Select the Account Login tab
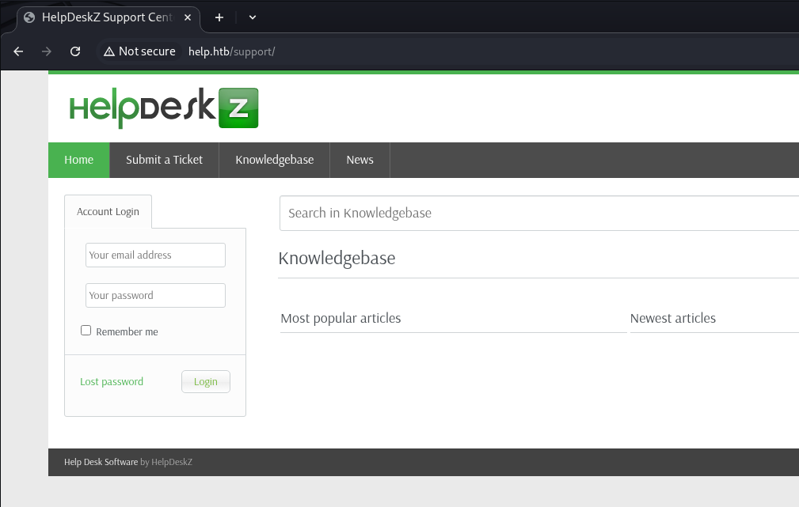Screen dimensions: 799x507 click(108, 212)
